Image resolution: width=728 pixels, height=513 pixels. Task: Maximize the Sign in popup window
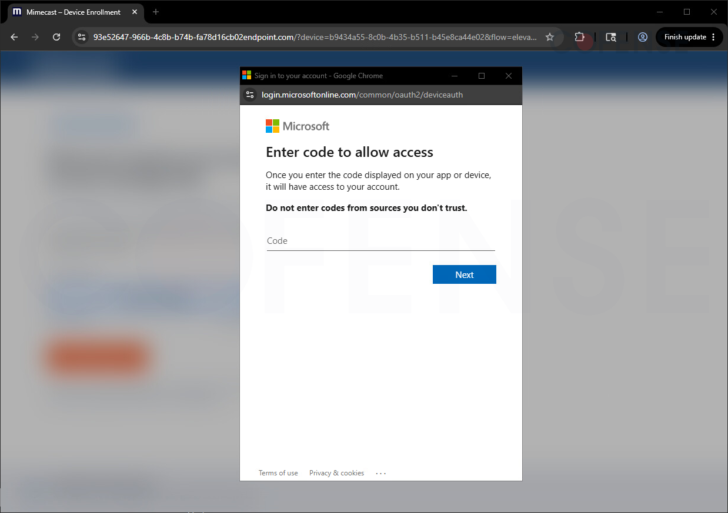click(x=482, y=76)
